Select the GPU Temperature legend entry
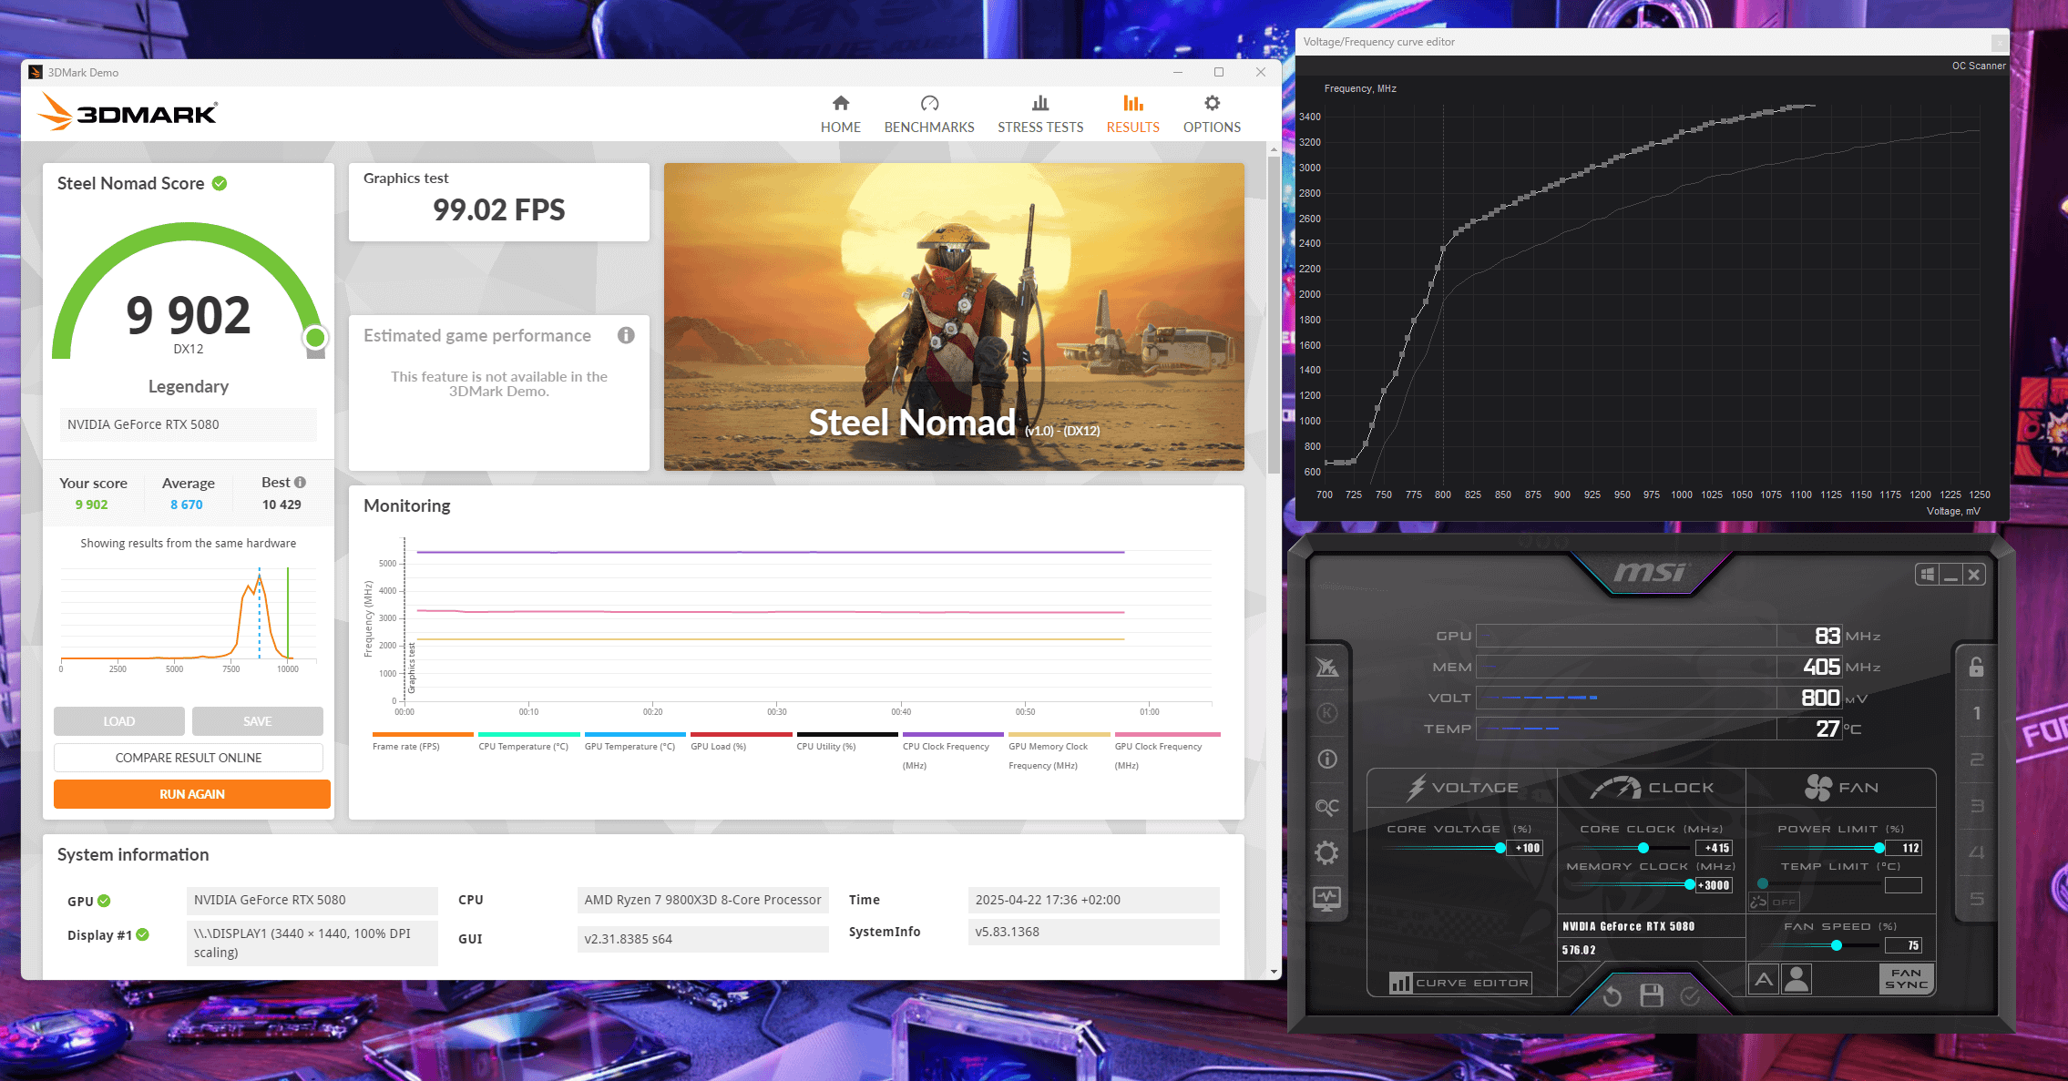 click(x=635, y=742)
